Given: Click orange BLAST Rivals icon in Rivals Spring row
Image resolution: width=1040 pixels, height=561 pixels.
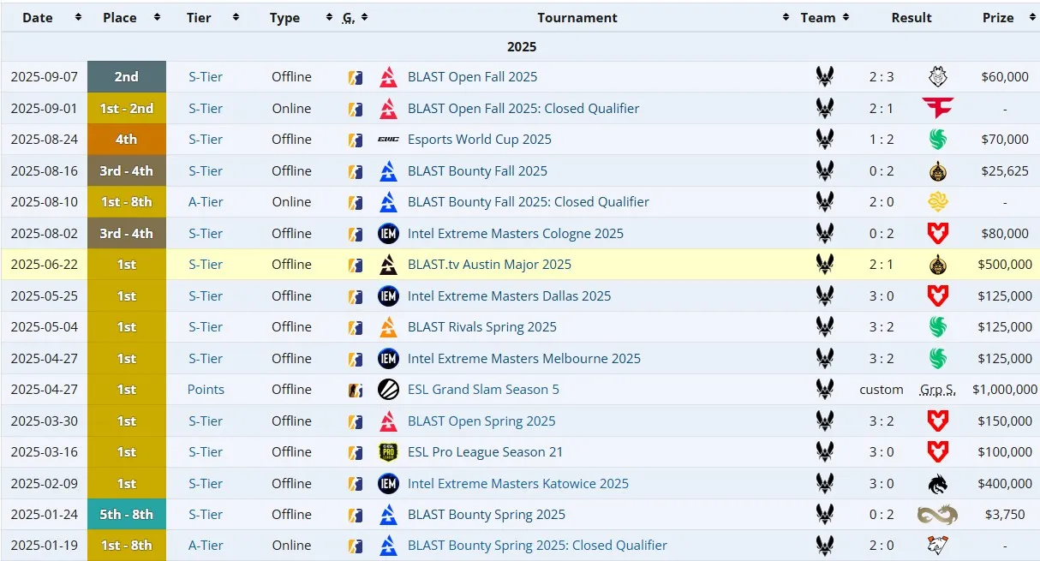Looking at the screenshot, I should tap(388, 327).
